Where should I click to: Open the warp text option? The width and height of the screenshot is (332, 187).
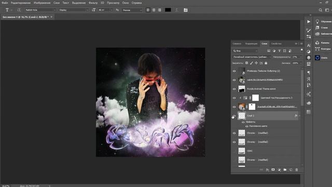tap(176, 10)
